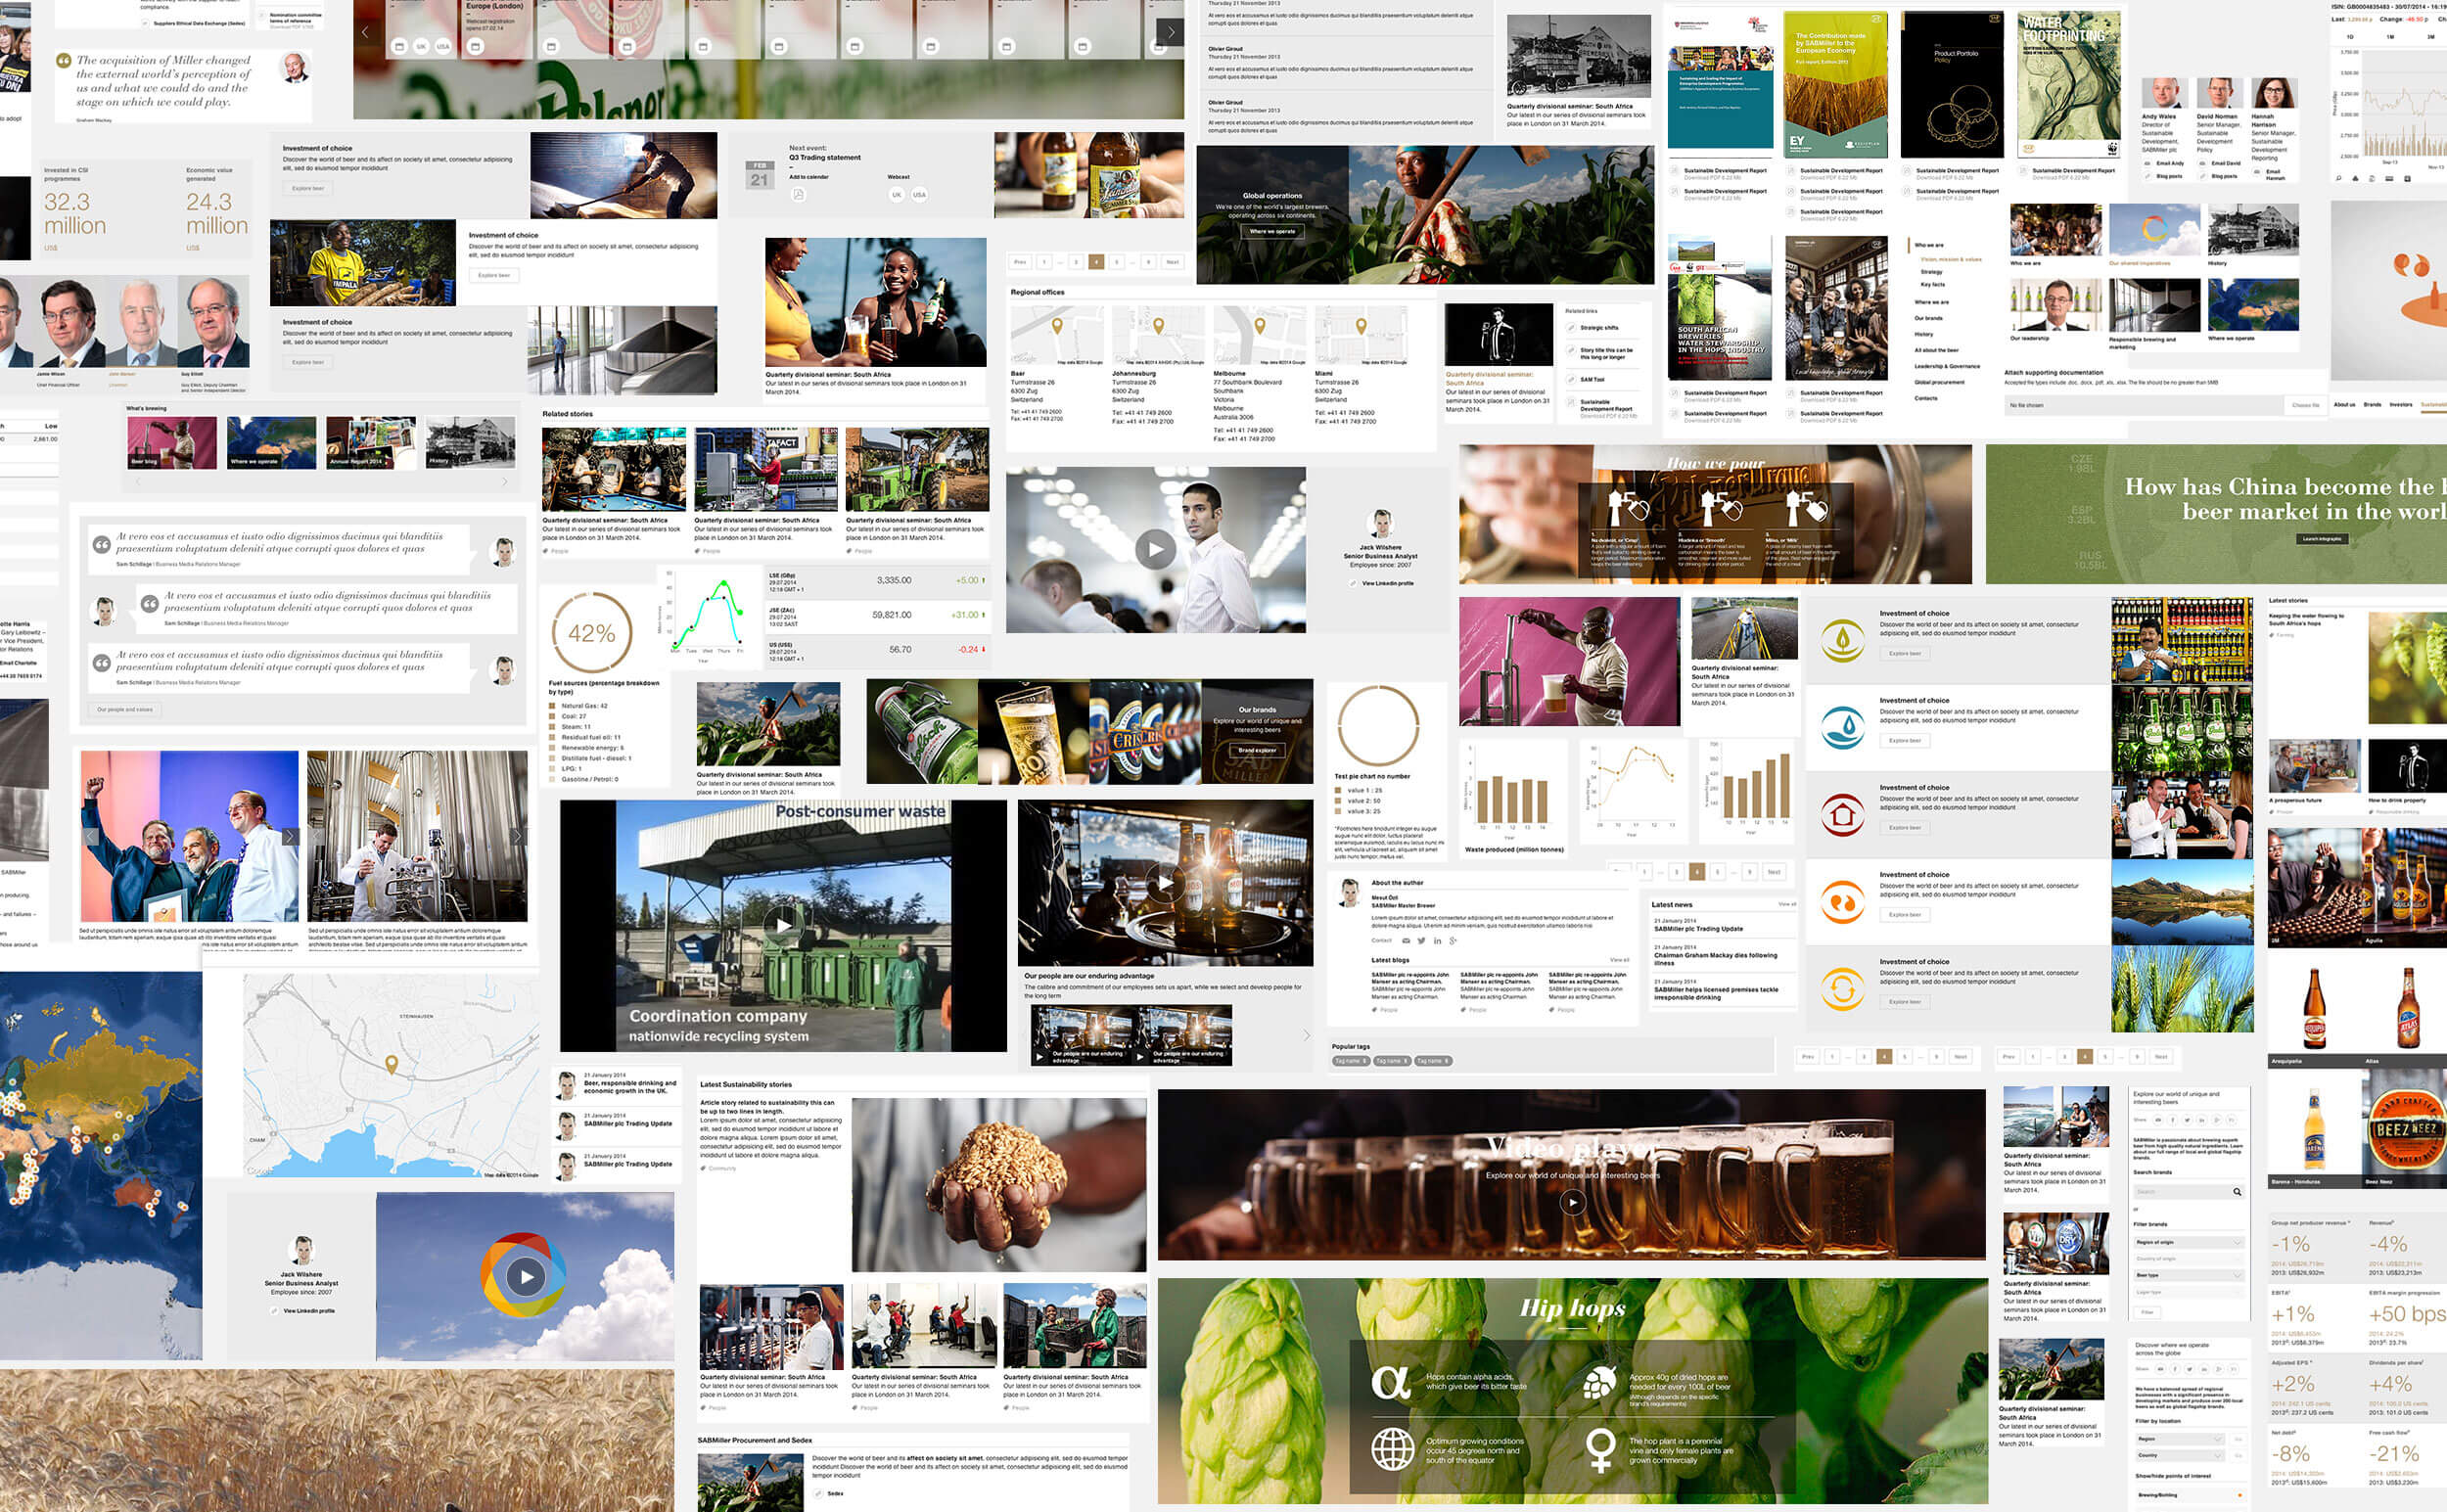Click the 'Email Andy' link

click(2171, 163)
